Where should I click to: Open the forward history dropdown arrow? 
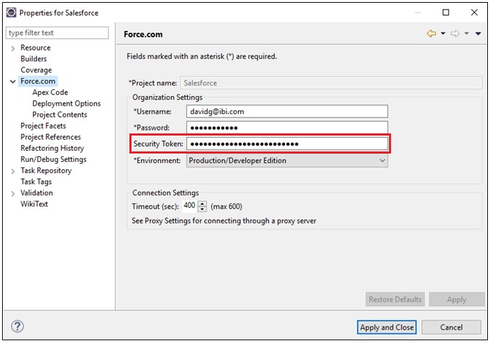click(x=466, y=33)
